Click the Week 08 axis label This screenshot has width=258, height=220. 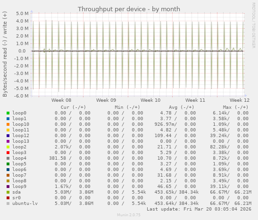tap(61, 100)
